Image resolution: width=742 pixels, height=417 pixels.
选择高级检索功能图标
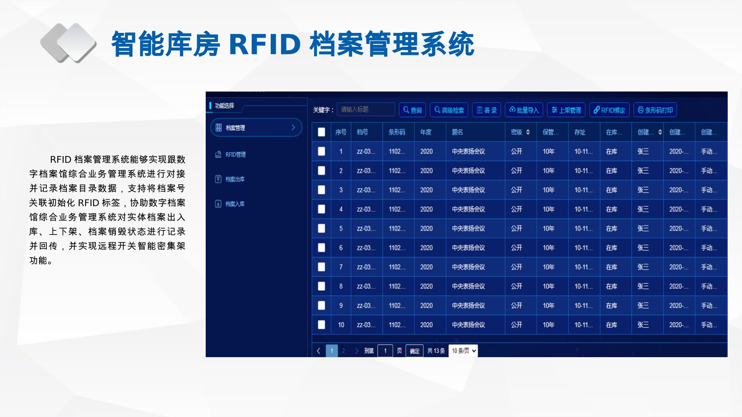tap(437, 110)
